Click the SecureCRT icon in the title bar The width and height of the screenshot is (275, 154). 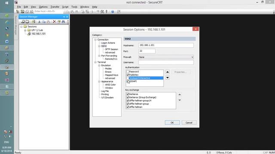16,2
